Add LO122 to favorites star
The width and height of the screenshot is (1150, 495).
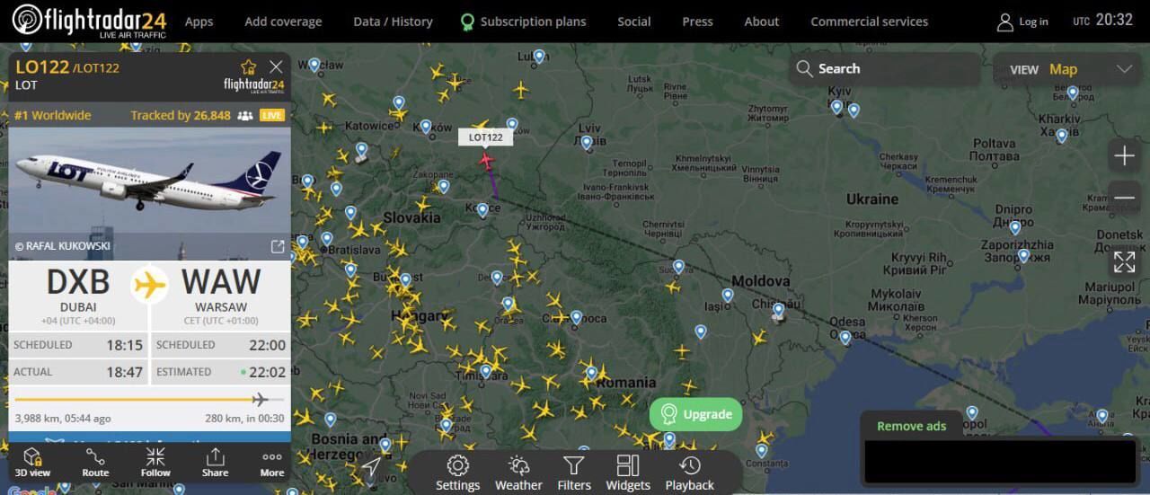248,66
